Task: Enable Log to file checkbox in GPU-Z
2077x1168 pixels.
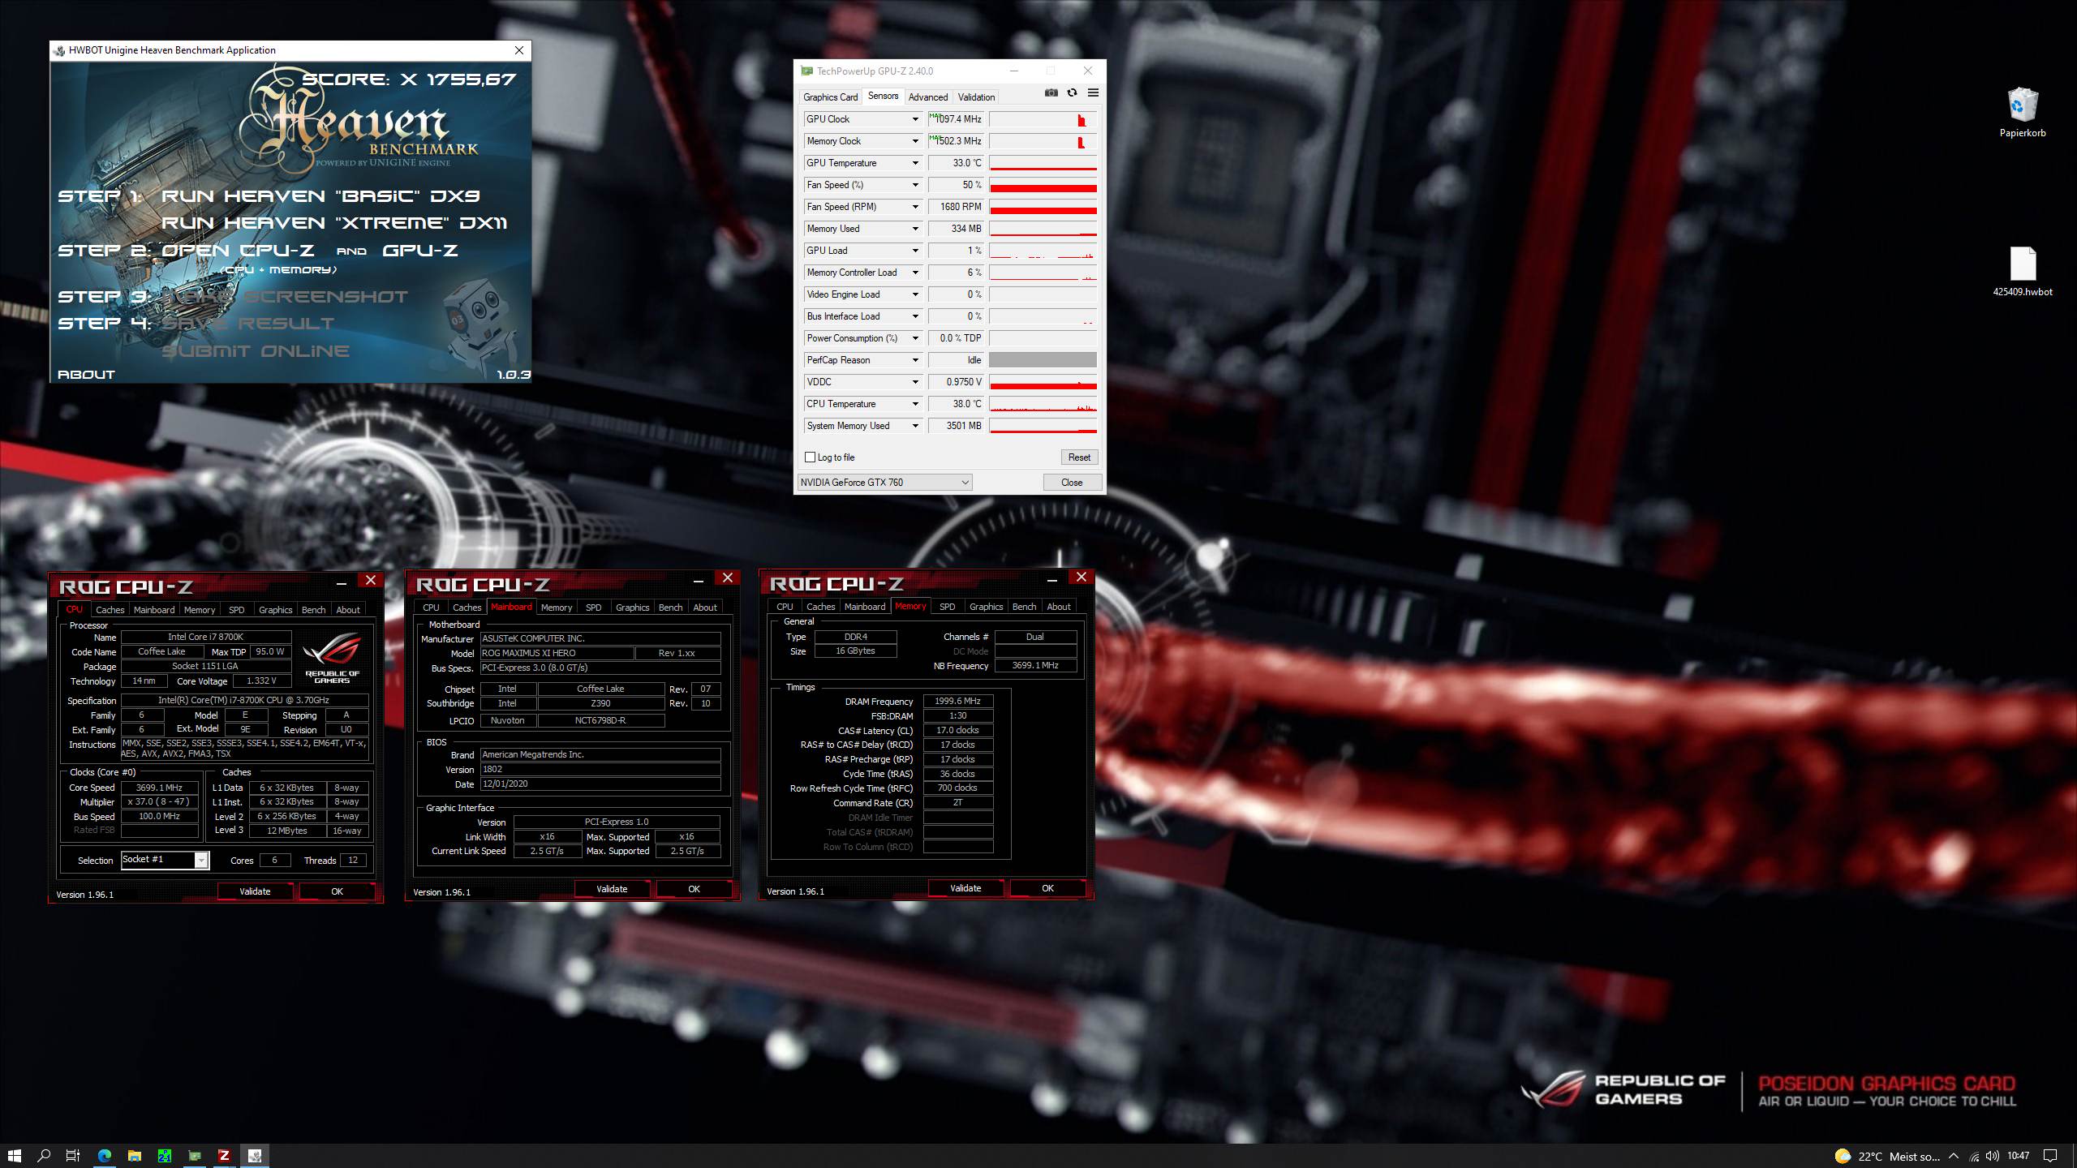Action: pos(810,457)
